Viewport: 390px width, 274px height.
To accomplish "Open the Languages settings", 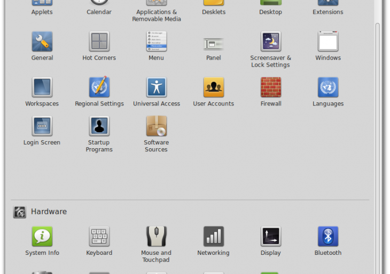I will coord(328,92).
